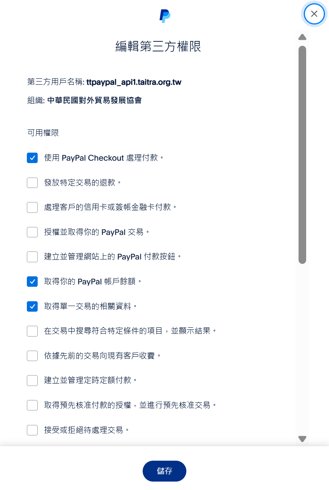
Task: Close the edit third-party permissions dialog
Action: [314, 14]
